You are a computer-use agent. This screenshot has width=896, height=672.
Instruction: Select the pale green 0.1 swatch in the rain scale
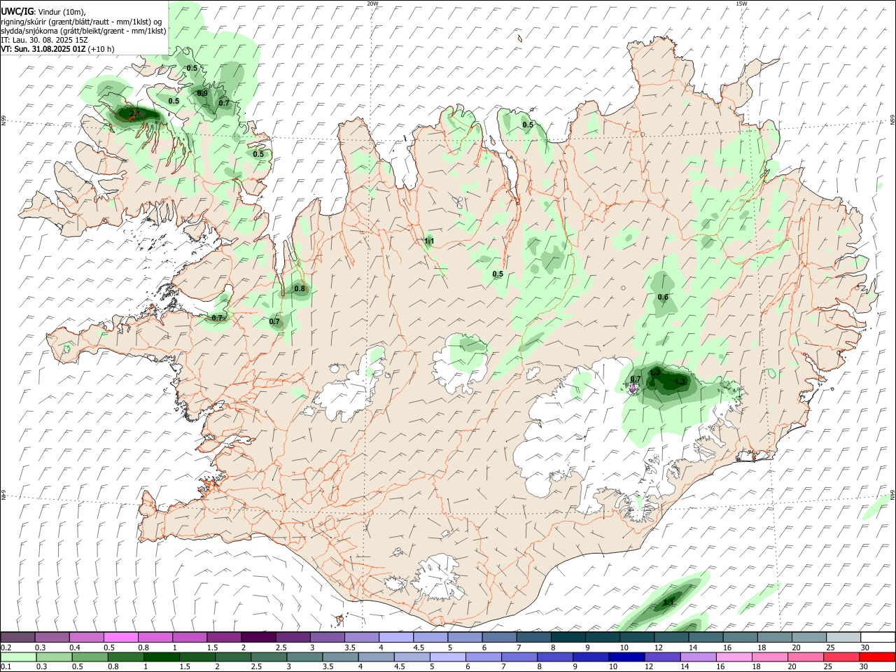[x=17, y=657]
